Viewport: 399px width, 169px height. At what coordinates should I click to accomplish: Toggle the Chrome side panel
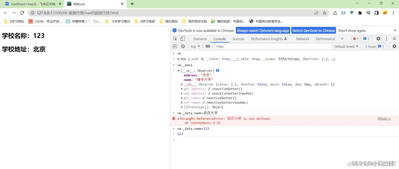[x=377, y=13]
